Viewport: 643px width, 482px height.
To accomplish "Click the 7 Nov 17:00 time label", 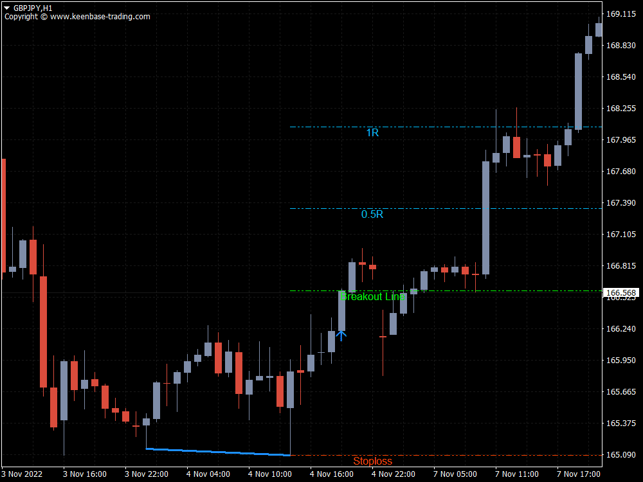I will pos(579,474).
